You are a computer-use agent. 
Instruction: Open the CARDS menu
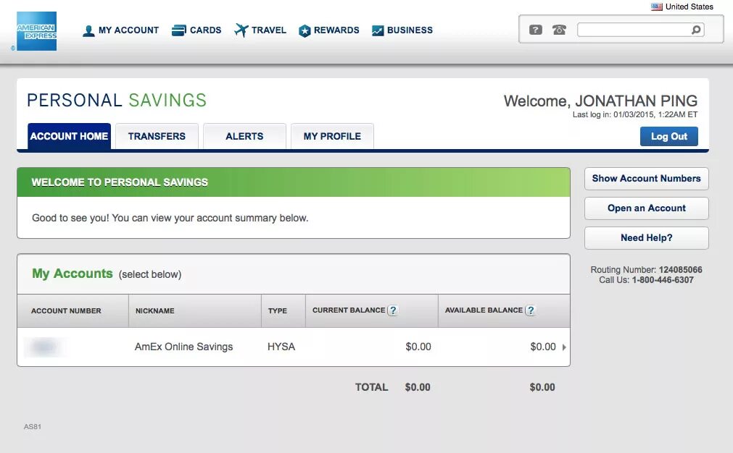point(206,30)
